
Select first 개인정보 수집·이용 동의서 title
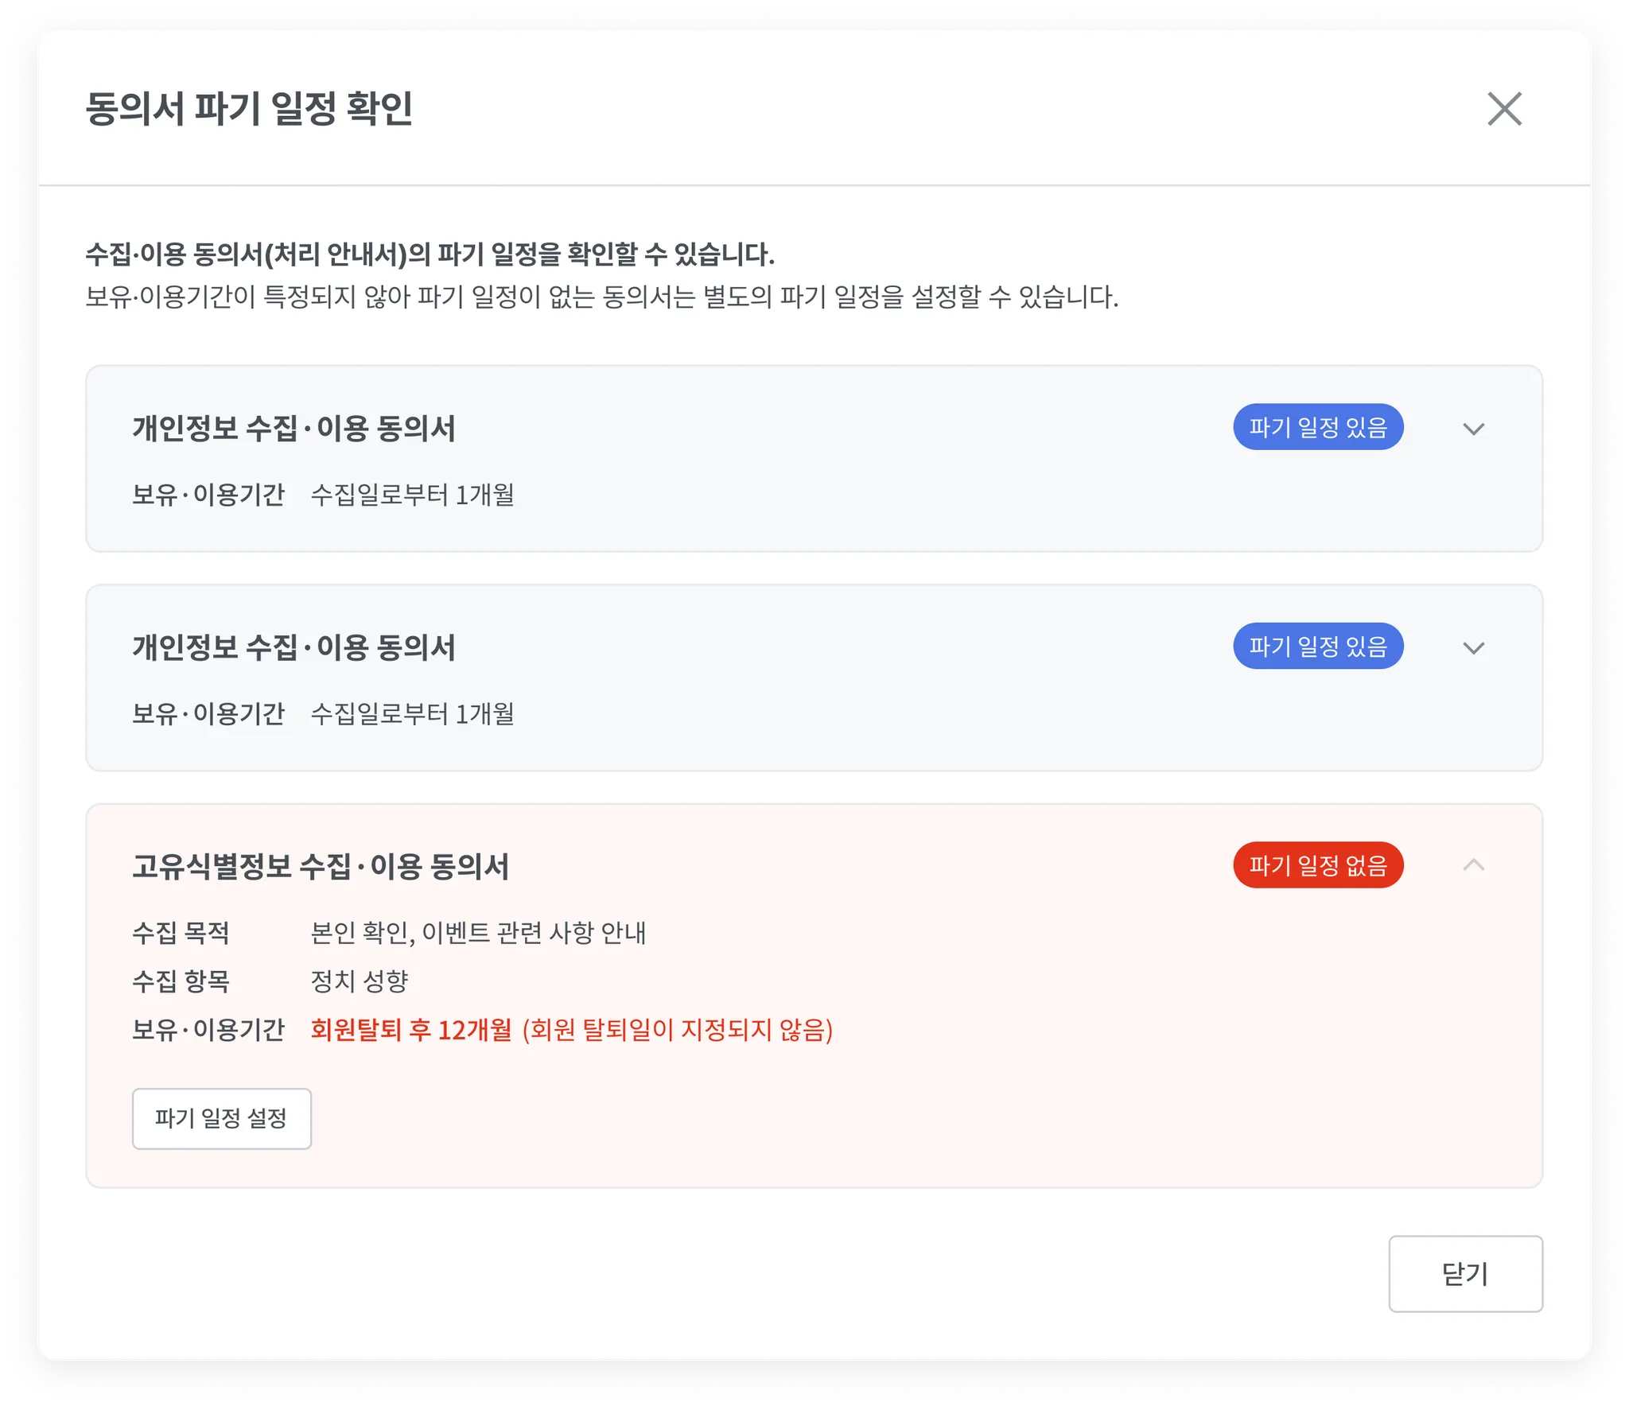click(294, 429)
